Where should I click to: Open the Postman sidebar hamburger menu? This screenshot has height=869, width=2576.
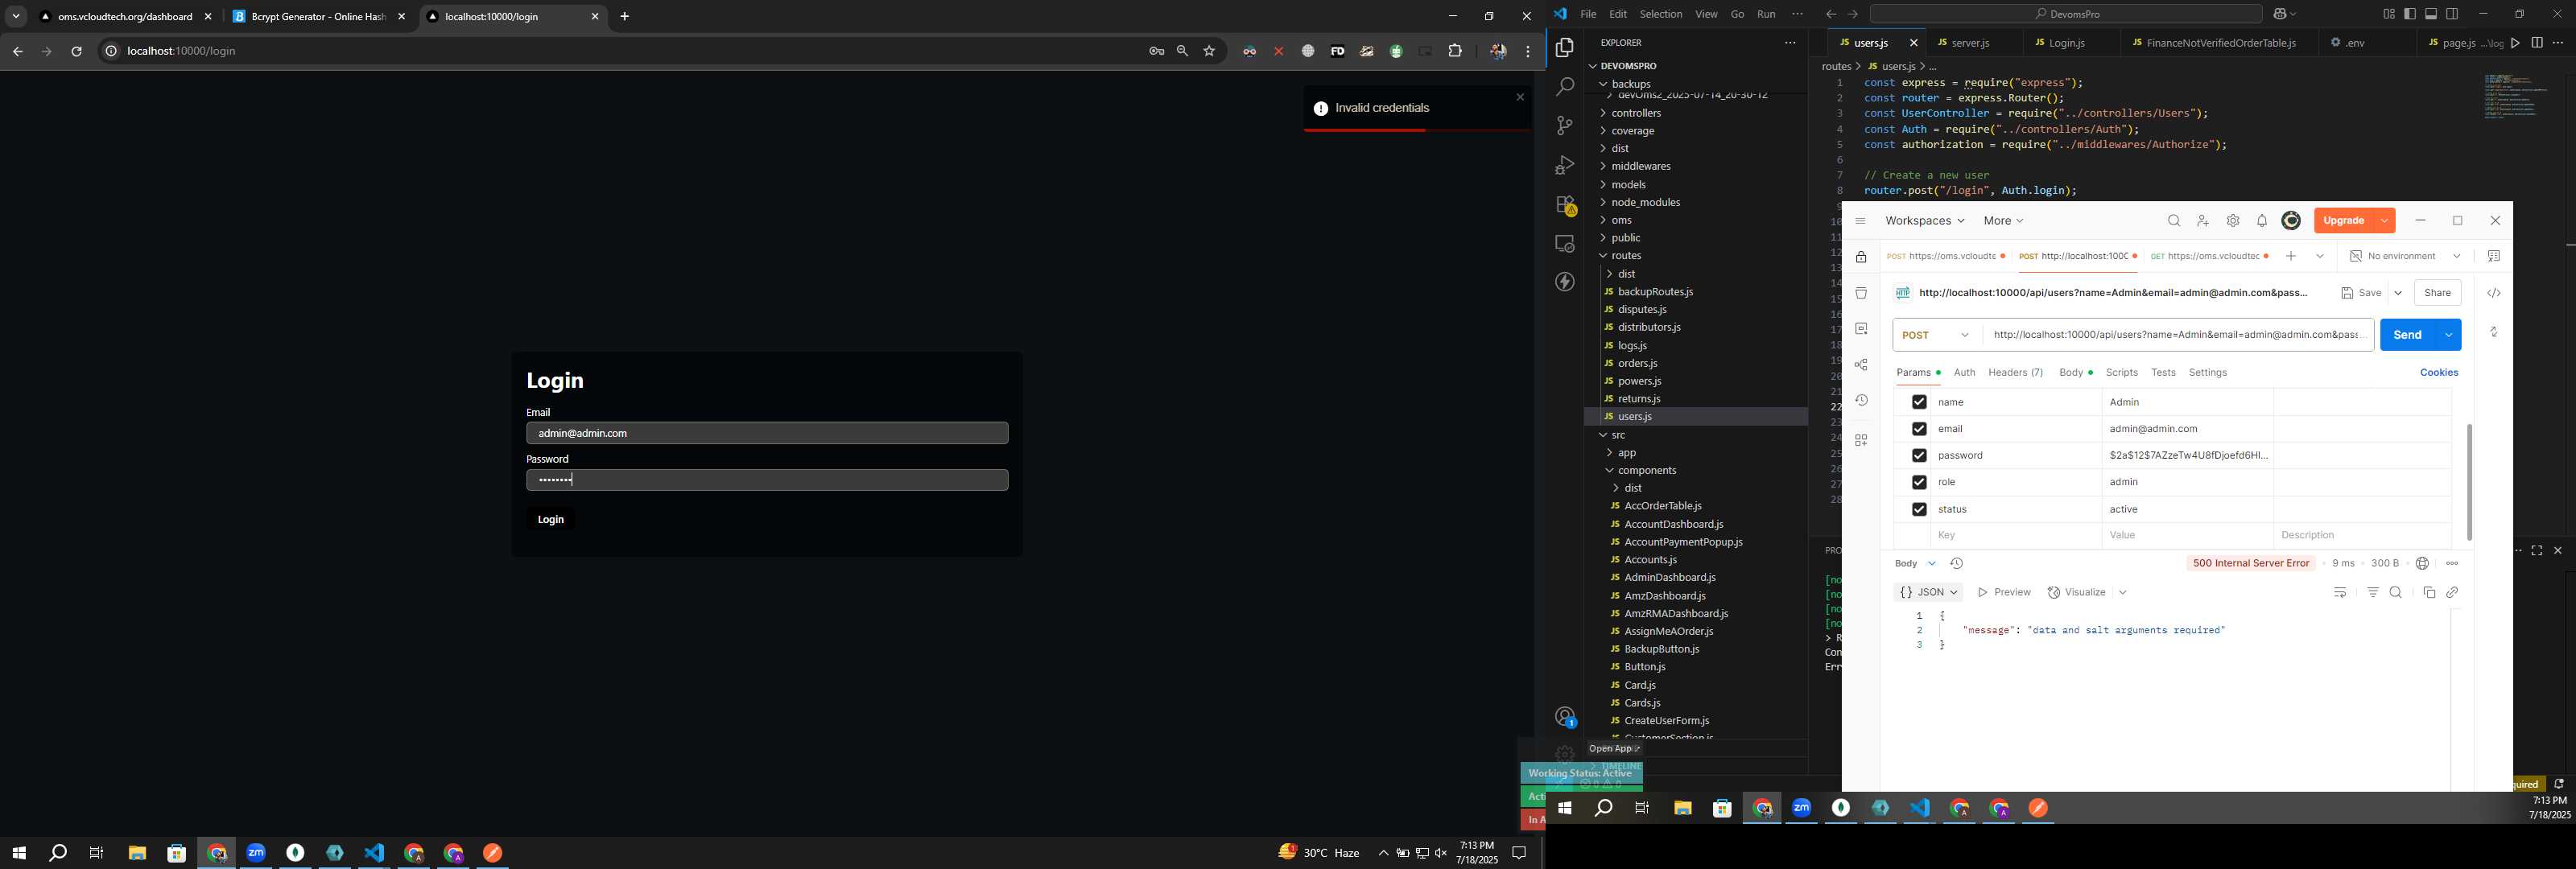pos(1860,221)
